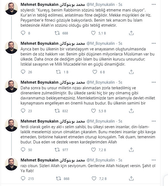Viewport: 168px width, 186px height.
Task: Reply to the tweet with 8 replies
Action: 24,33
